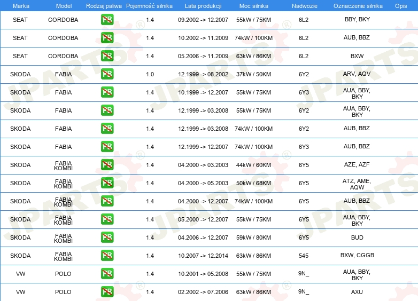The width and height of the screenshot is (418, 301).
Task: Click the petrol icon in the FABIA KOMBI 44kW row
Action: click(x=107, y=165)
